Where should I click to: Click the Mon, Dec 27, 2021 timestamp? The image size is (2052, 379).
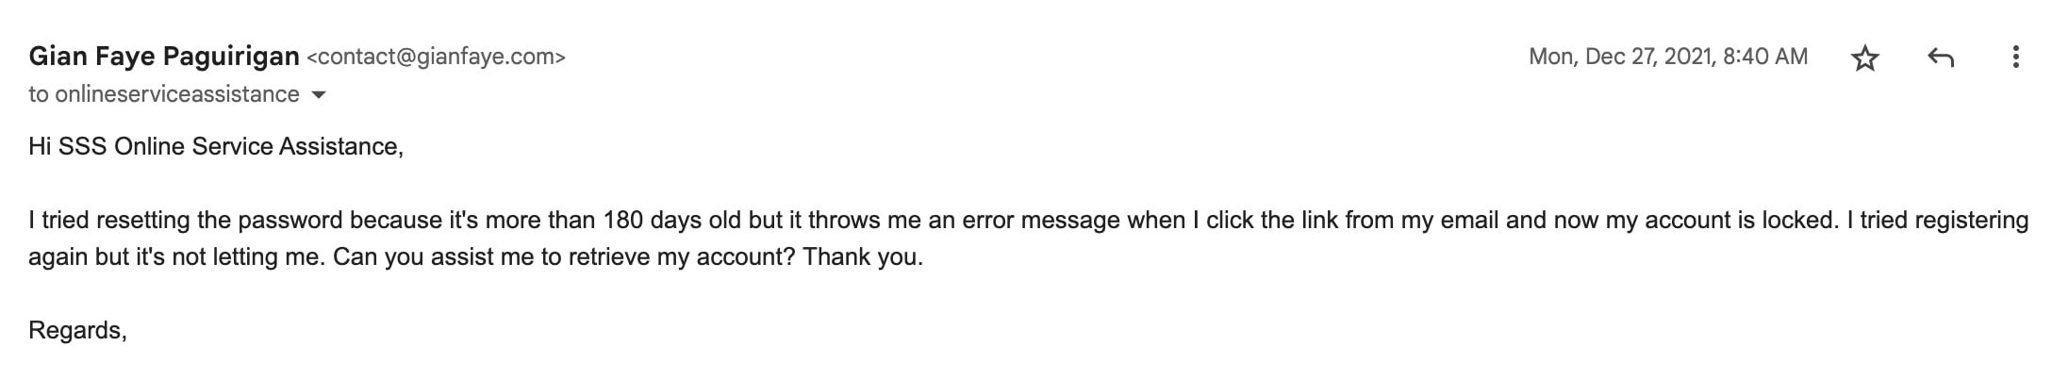tap(1668, 57)
